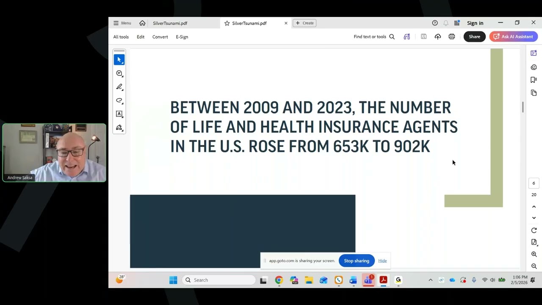Click Andrew Saksa's webcam video tile
The height and width of the screenshot is (305, 542).
pos(54,152)
